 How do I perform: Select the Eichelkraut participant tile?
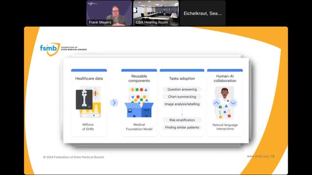203,13
